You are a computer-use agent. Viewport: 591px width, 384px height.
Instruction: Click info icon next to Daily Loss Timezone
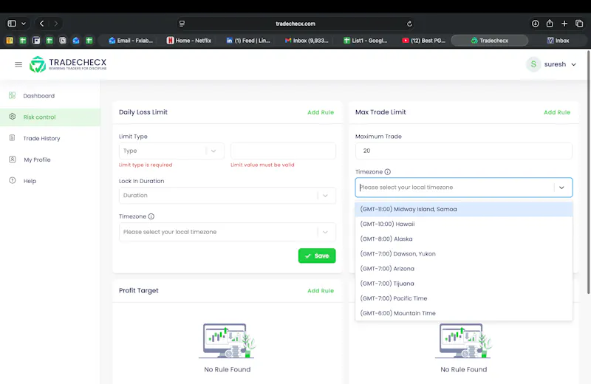pyautogui.click(x=151, y=216)
